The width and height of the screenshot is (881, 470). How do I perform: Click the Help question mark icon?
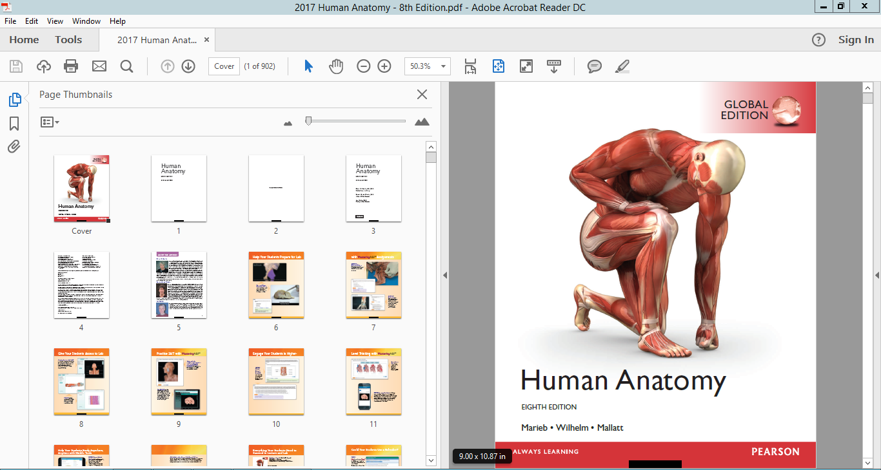tap(818, 40)
